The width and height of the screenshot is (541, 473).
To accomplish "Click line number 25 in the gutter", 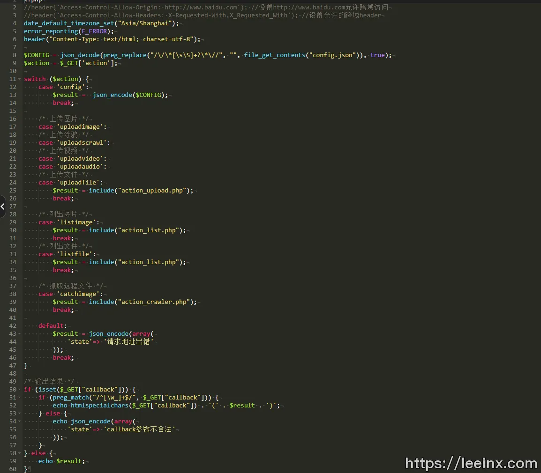I will pyautogui.click(x=13, y=191).
